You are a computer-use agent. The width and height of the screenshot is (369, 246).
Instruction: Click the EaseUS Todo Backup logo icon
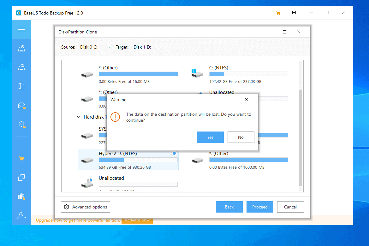pyautogui.click(x=19, y=13)
